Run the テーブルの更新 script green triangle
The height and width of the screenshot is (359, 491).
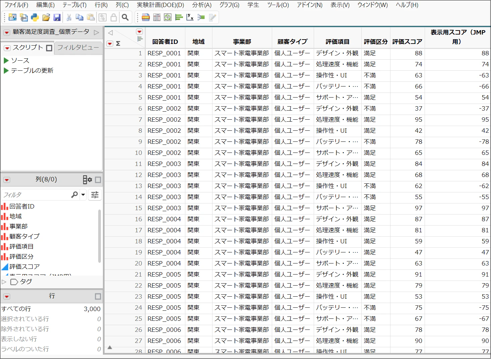click(6, 71)
